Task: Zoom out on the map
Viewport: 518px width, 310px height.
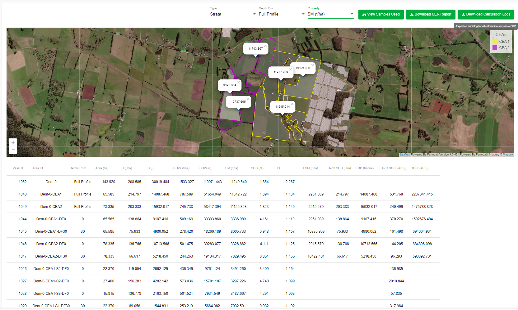Action: point(13,150)
